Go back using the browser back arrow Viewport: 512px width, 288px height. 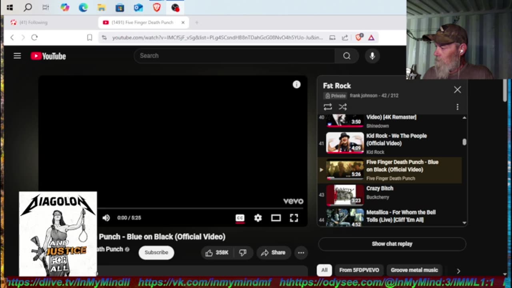point(12,37)
